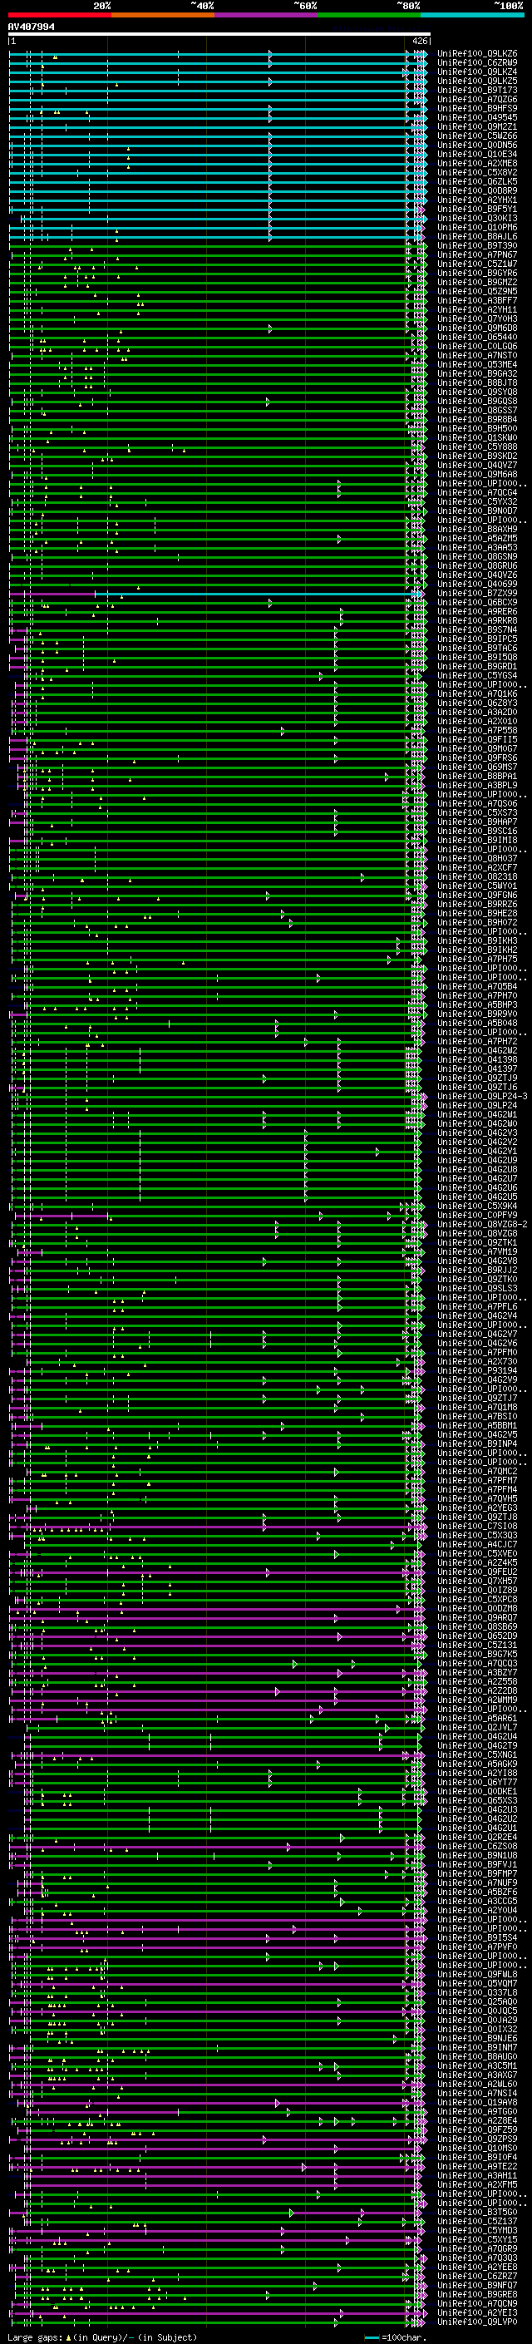532x2344 pixels.
Task: Open UniRef100_Q4G2U9 entry
Action: coord(477,1160)
